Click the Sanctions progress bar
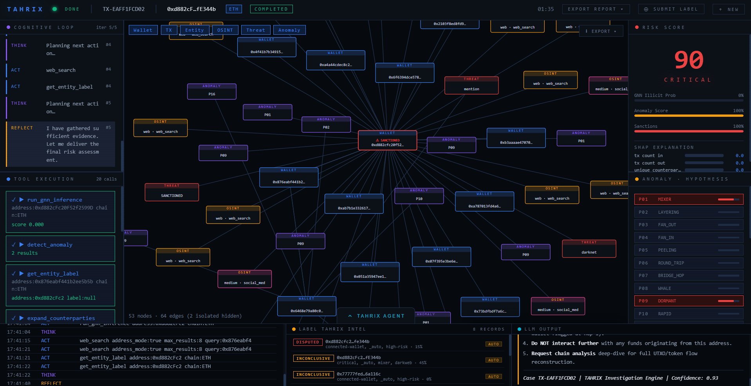This screenshot has height=386, width=751. (x=689, y=131)
